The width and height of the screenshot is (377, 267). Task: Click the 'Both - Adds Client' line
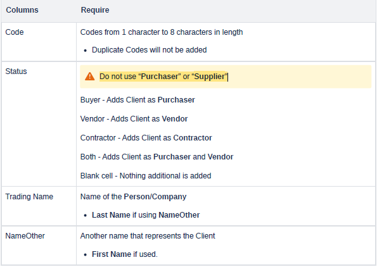(157, 157)
